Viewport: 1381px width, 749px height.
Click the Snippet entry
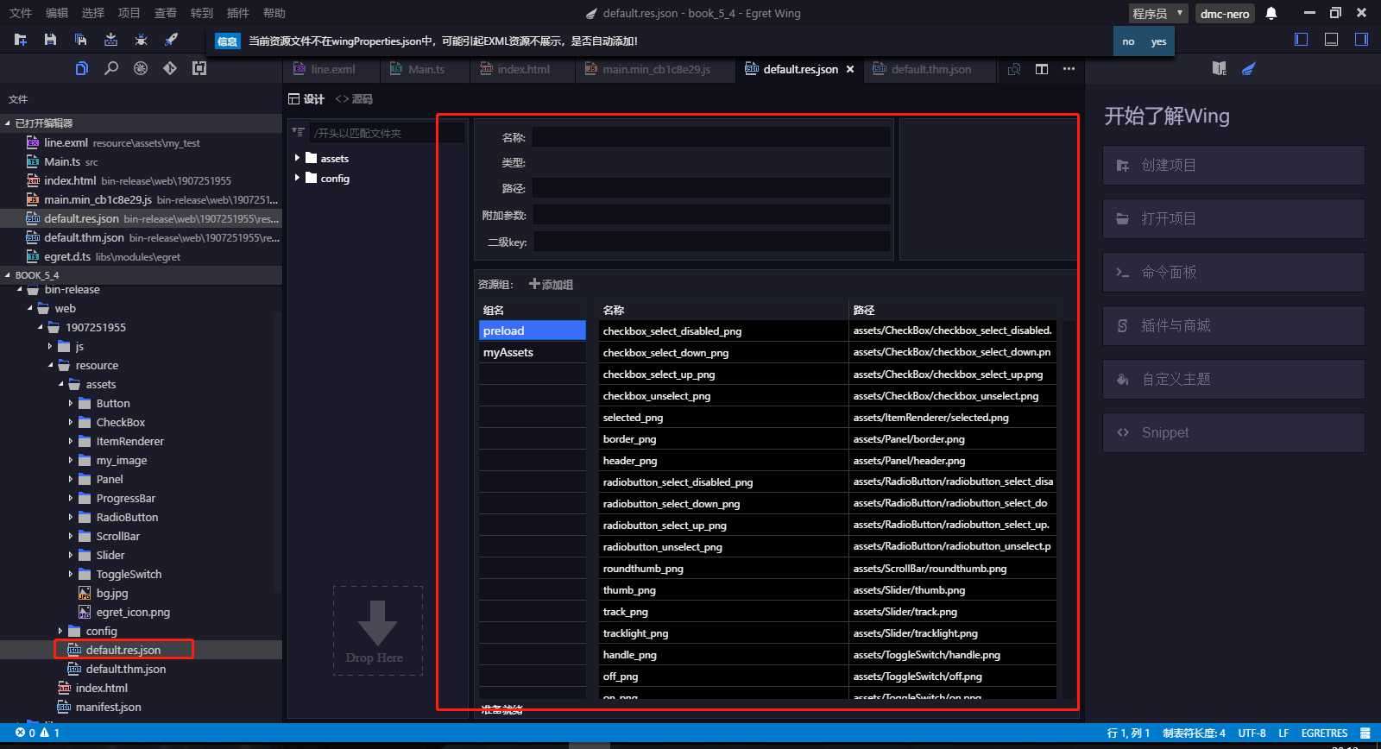[1233, 432]
